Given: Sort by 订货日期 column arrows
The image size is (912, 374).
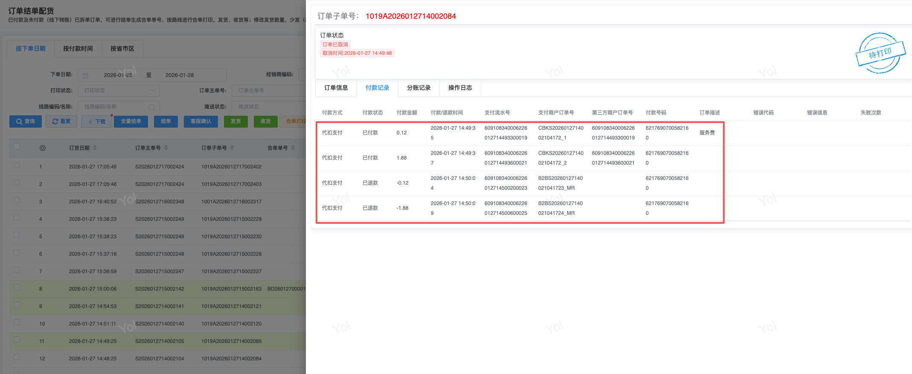Looking at the screenshot, I should click(x=95, y=148).
